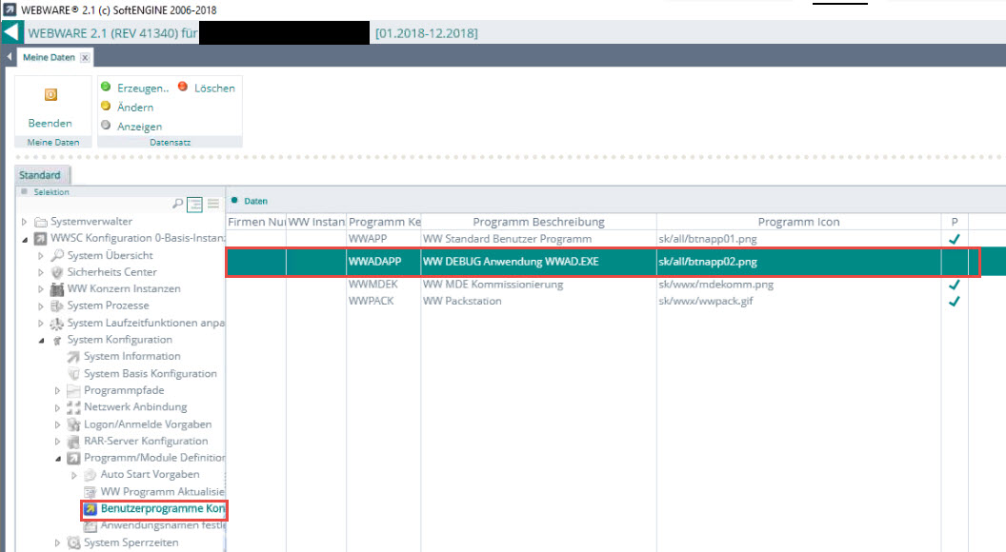Toggle the P checkmark for WWMDEK row
This screenshot has height=552, width=1006.
(x=954, y=285)
